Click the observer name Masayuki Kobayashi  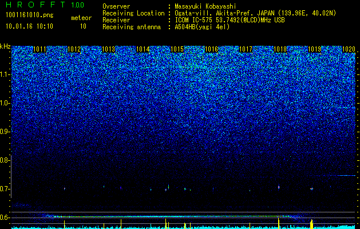click(x=205, y=6)
